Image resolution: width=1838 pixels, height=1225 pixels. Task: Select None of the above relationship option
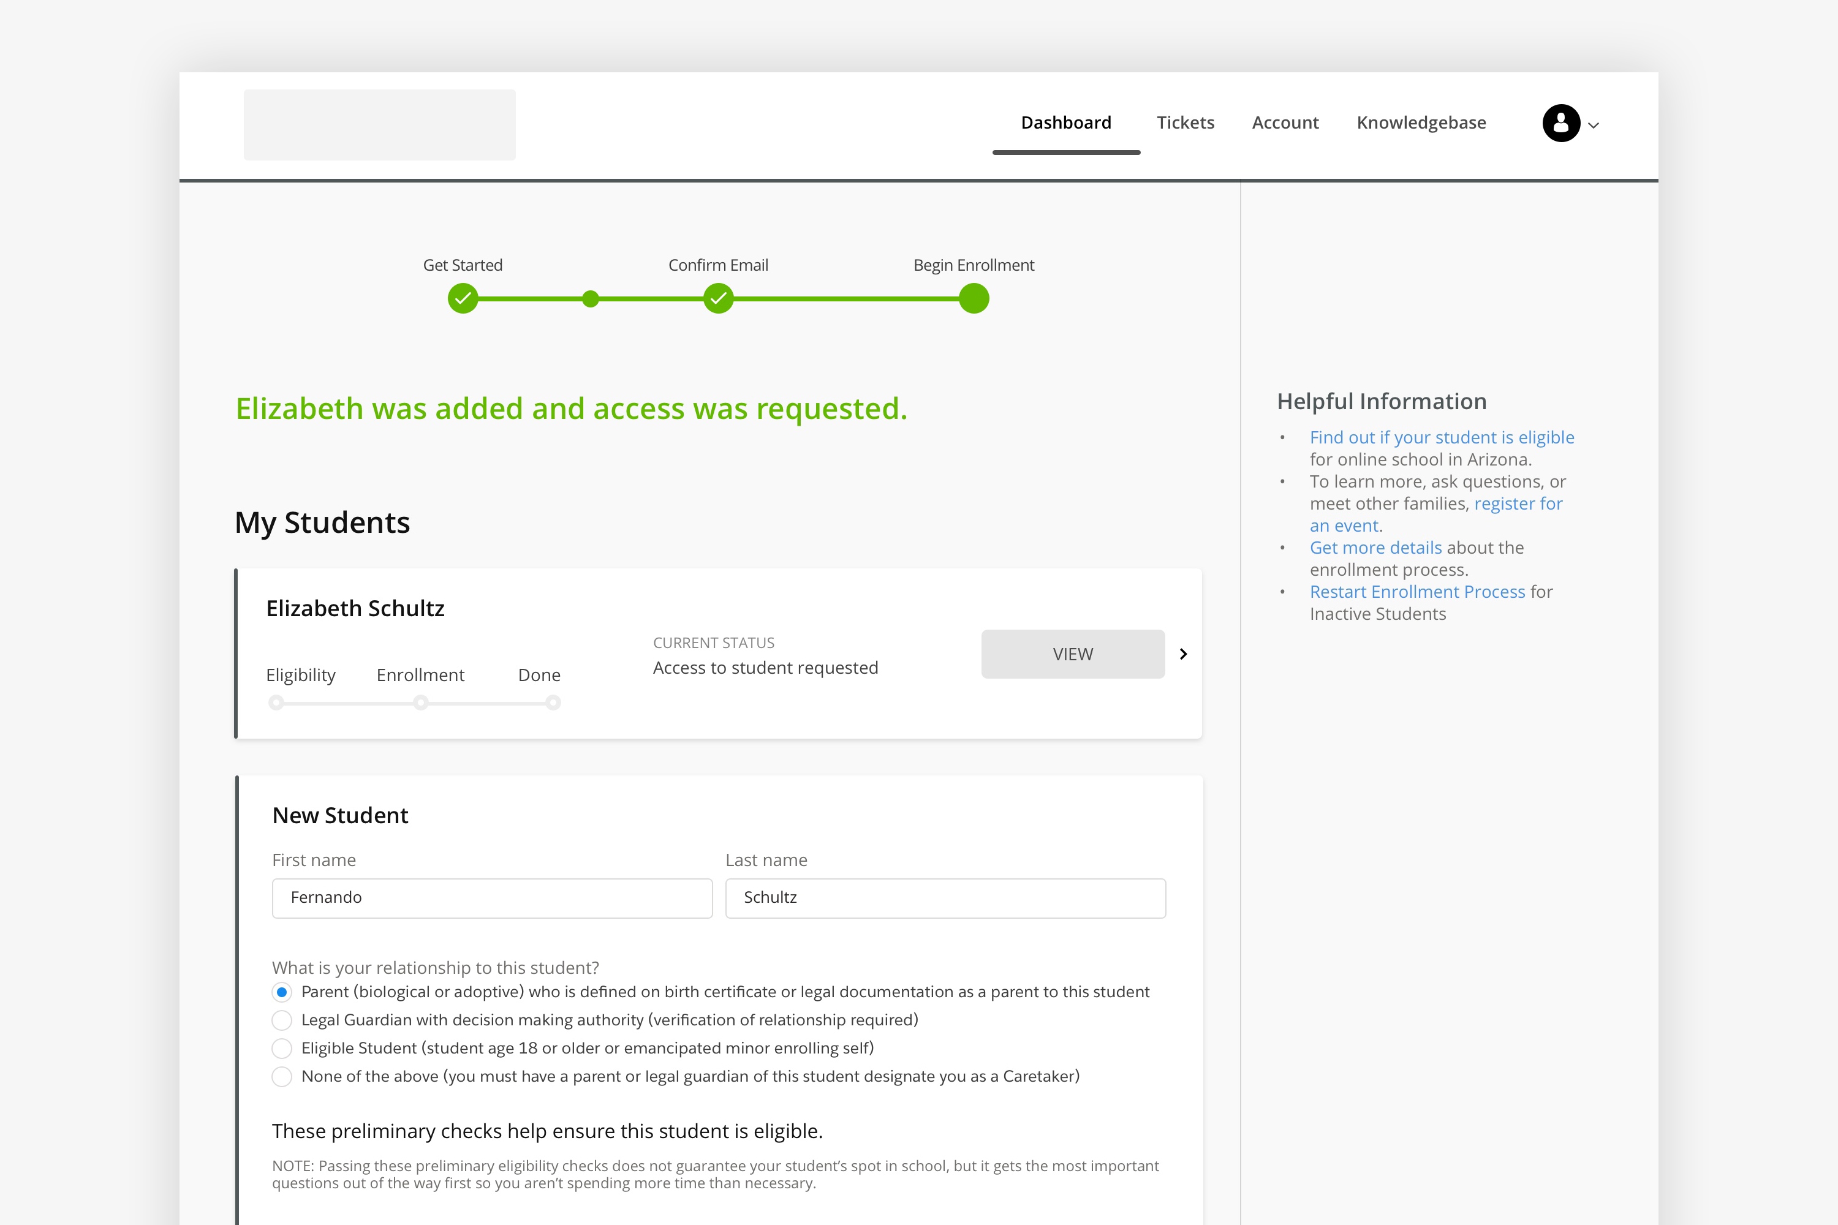(282, 1077)
